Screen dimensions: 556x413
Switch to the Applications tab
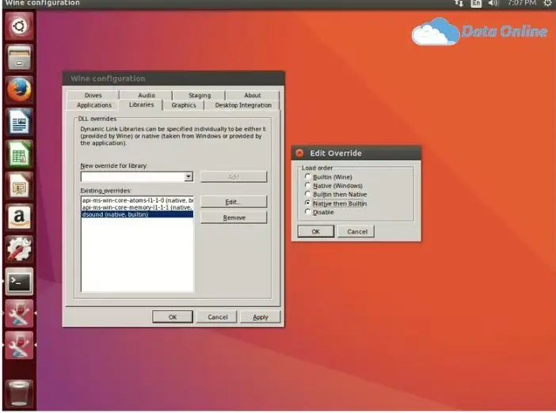pos(94,105)
